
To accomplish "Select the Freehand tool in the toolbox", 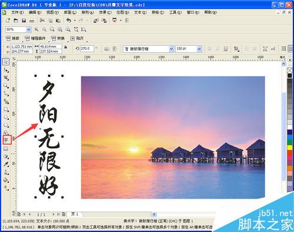I will (x=6, y=93).
